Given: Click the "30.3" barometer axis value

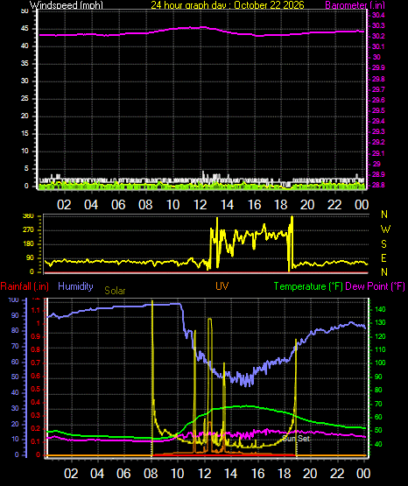Looking at the screenshot, I should pyautogui.click(x=378, y=25).
